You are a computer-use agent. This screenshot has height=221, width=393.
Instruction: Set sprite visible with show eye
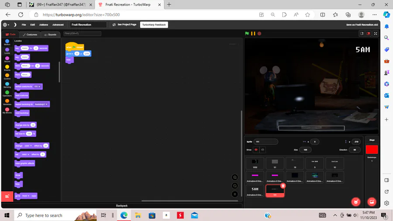256,149
